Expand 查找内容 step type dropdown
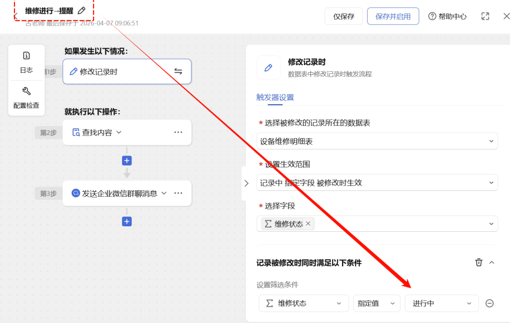The width and height of the screenshot is (510, 323). pyautogui.click(x=119, y=132)
